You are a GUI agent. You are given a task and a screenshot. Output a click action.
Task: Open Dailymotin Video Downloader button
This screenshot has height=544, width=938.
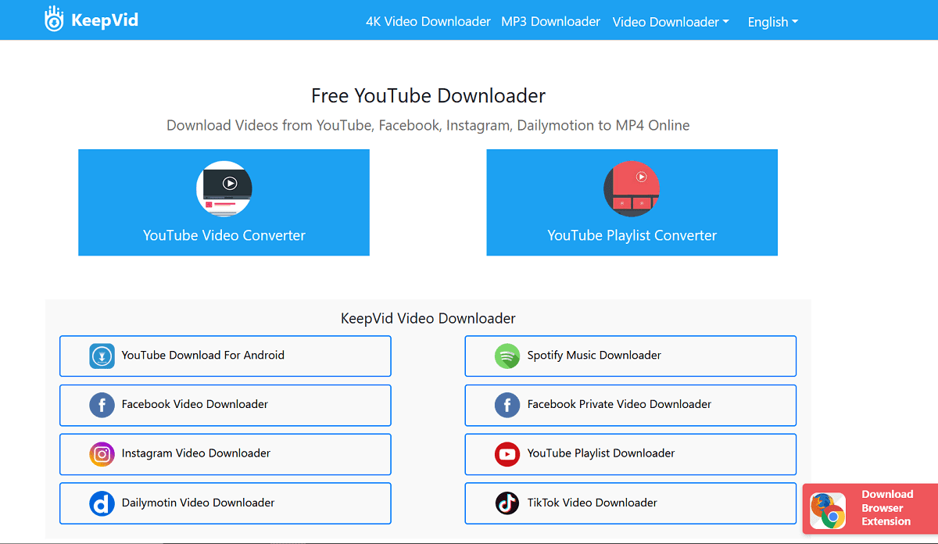(x=225, y=503)
